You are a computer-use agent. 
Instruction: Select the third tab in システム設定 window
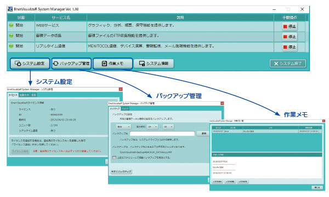(33, 95)
